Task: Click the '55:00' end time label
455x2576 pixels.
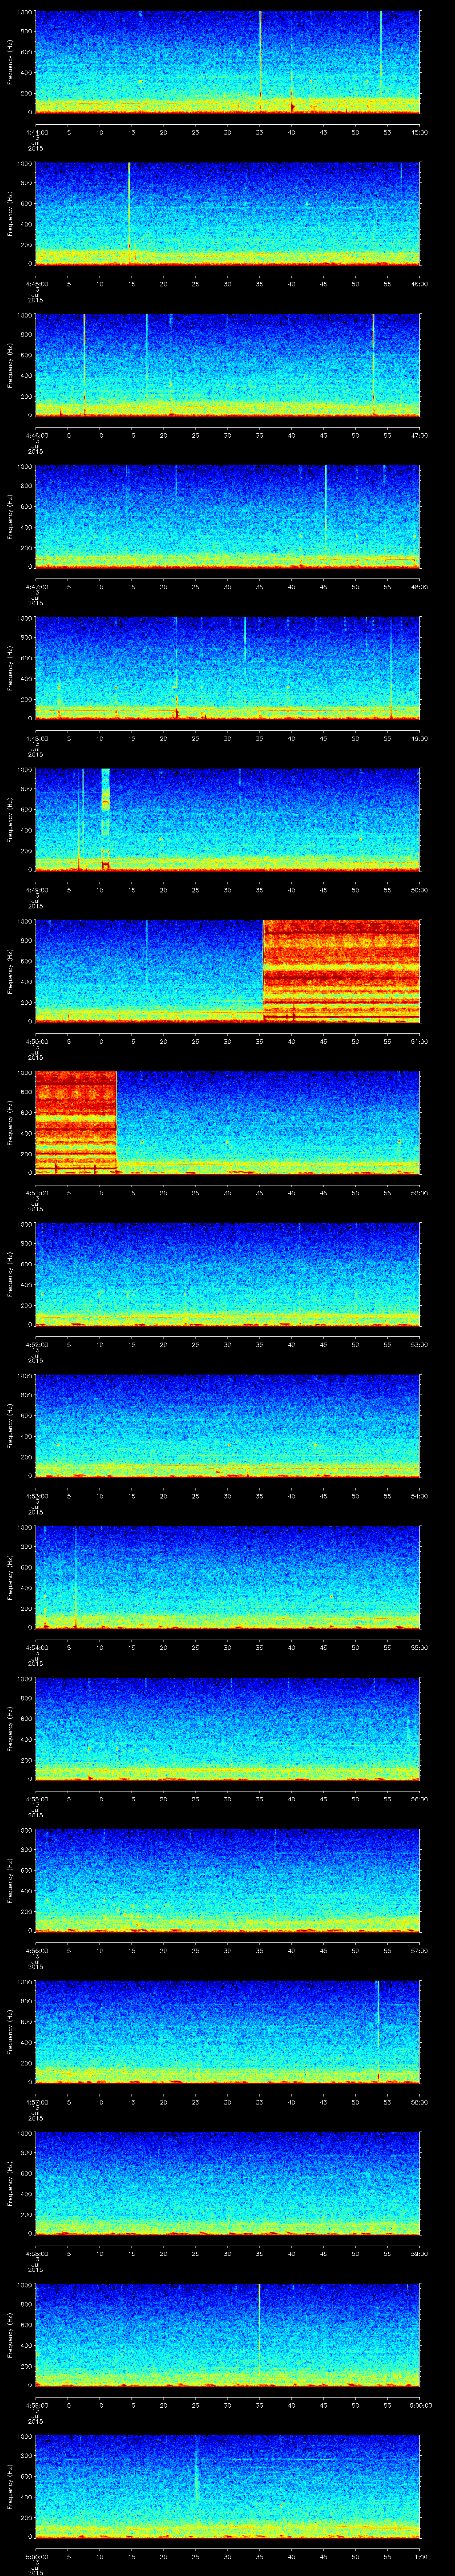Action: tap(420, 1647)
